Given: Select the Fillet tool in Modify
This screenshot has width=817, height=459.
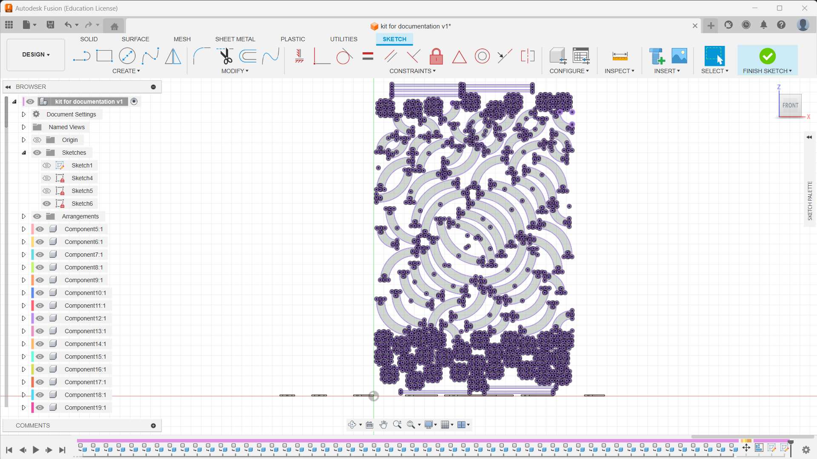Looking at the screenshot, I should [202, 56].
